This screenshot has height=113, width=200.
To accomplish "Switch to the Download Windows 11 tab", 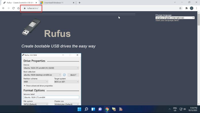I will [x=57, y=3].
